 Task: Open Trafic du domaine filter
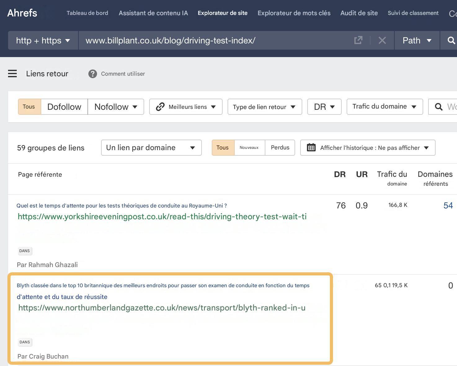385,107
